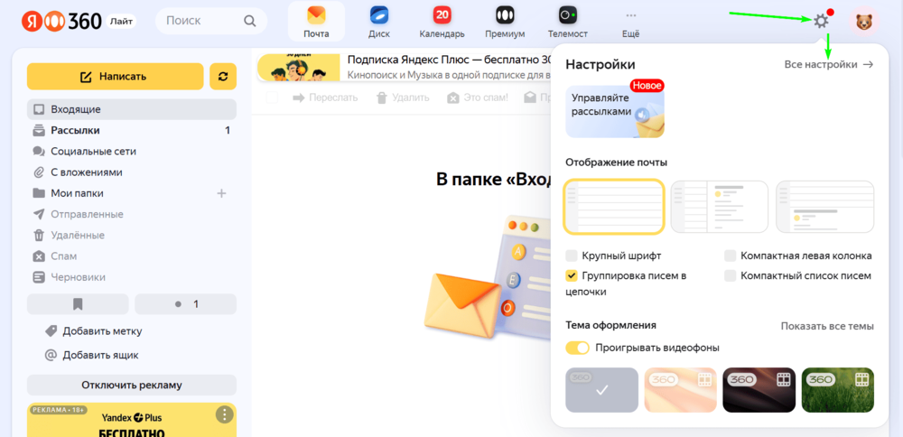This screenshot has height=437, width=903.
Task: Tick the select-all messages checkbox
Action: 272,98
